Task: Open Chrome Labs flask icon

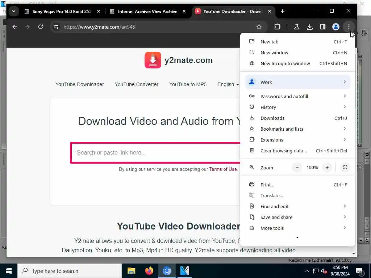Action: click(296, 27)
